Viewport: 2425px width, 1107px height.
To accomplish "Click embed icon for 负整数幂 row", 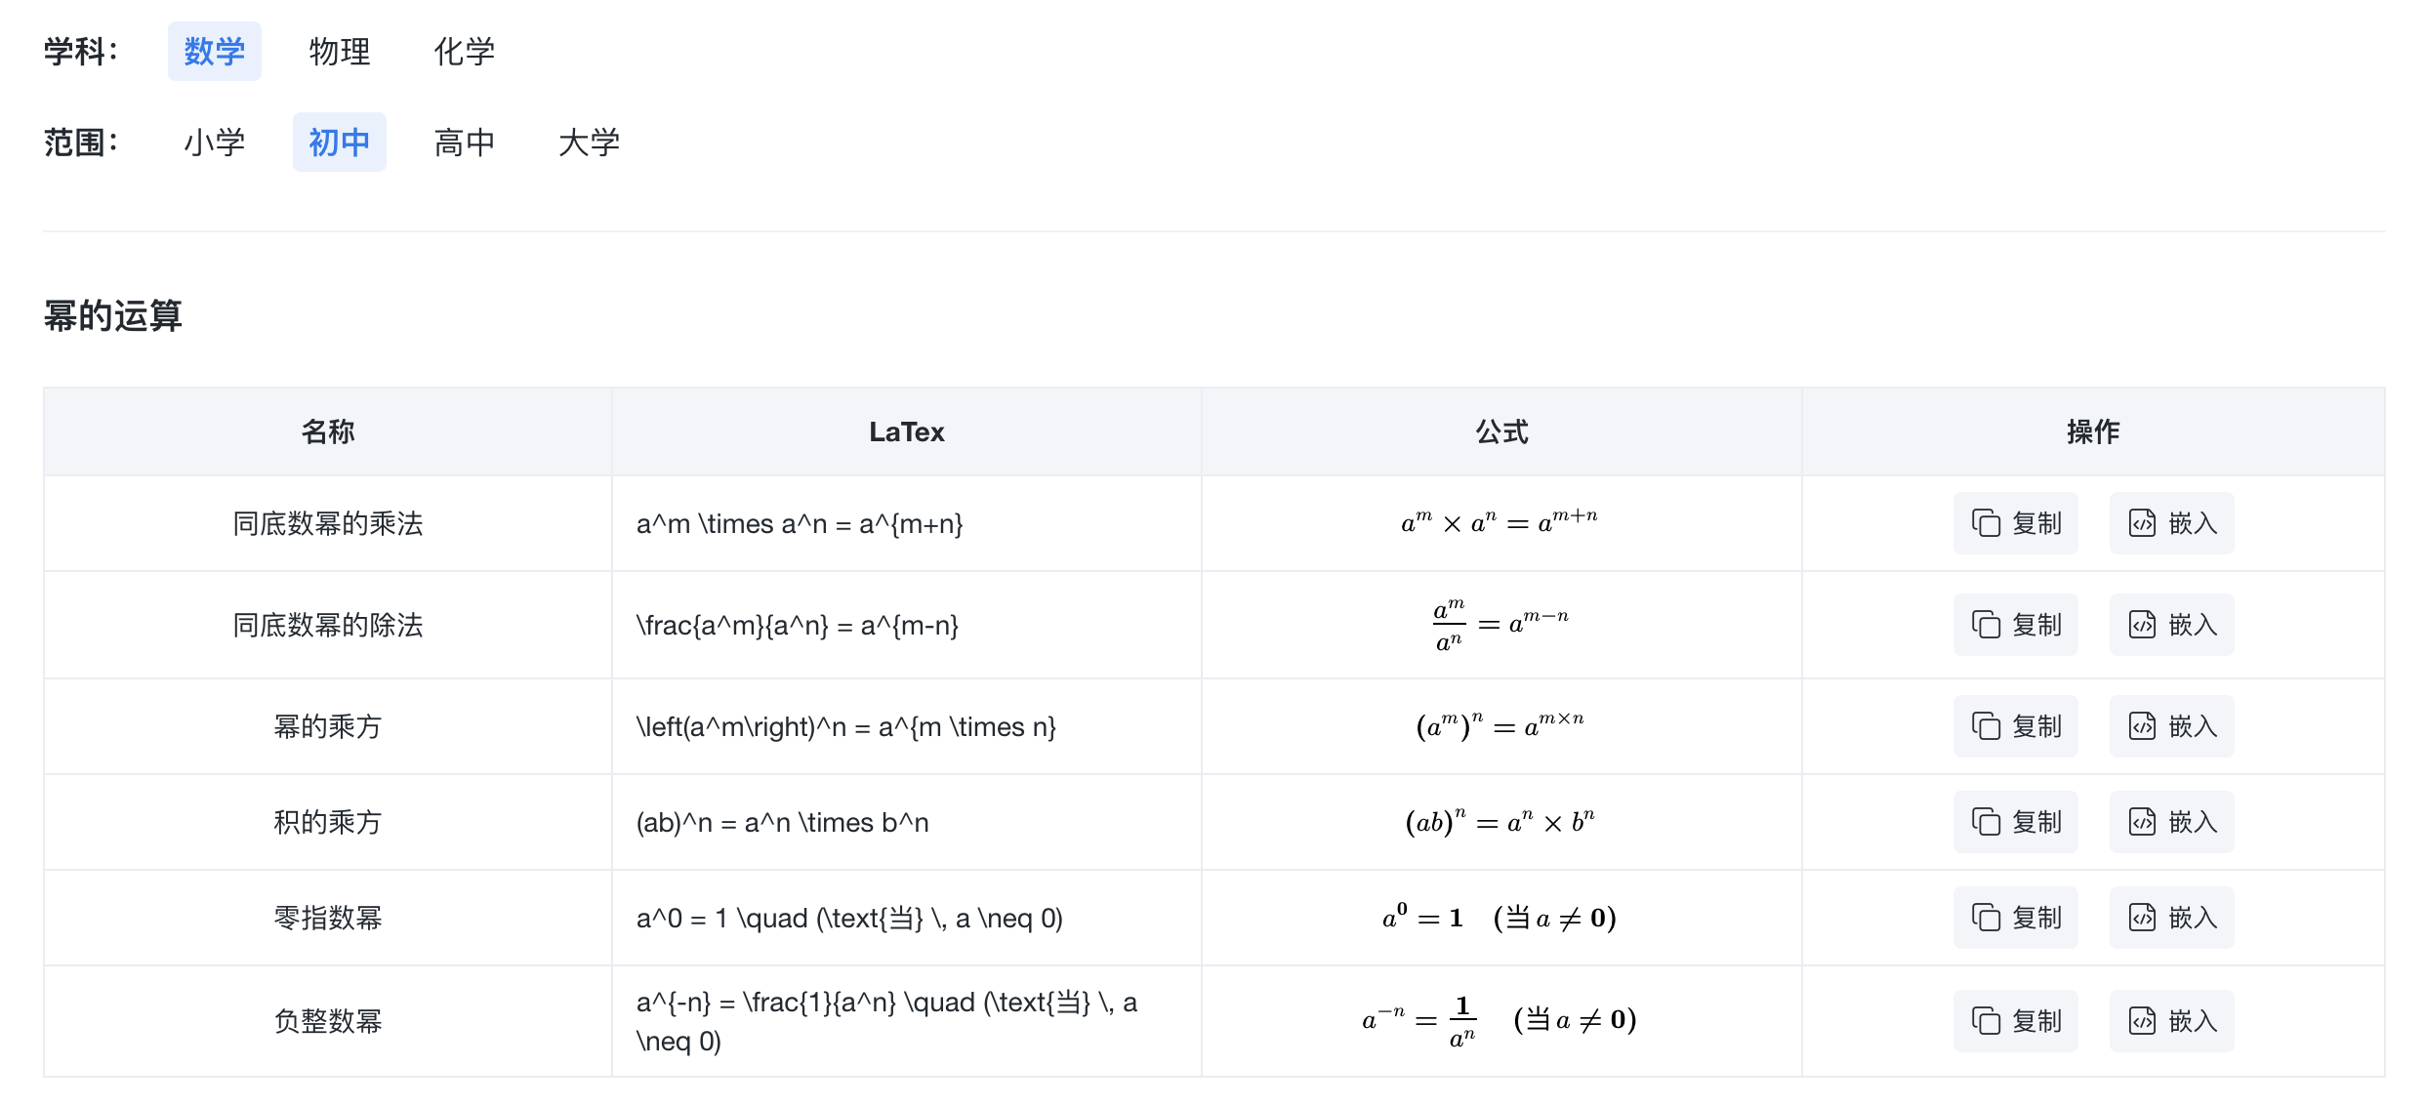I will click(2142, 1021).
